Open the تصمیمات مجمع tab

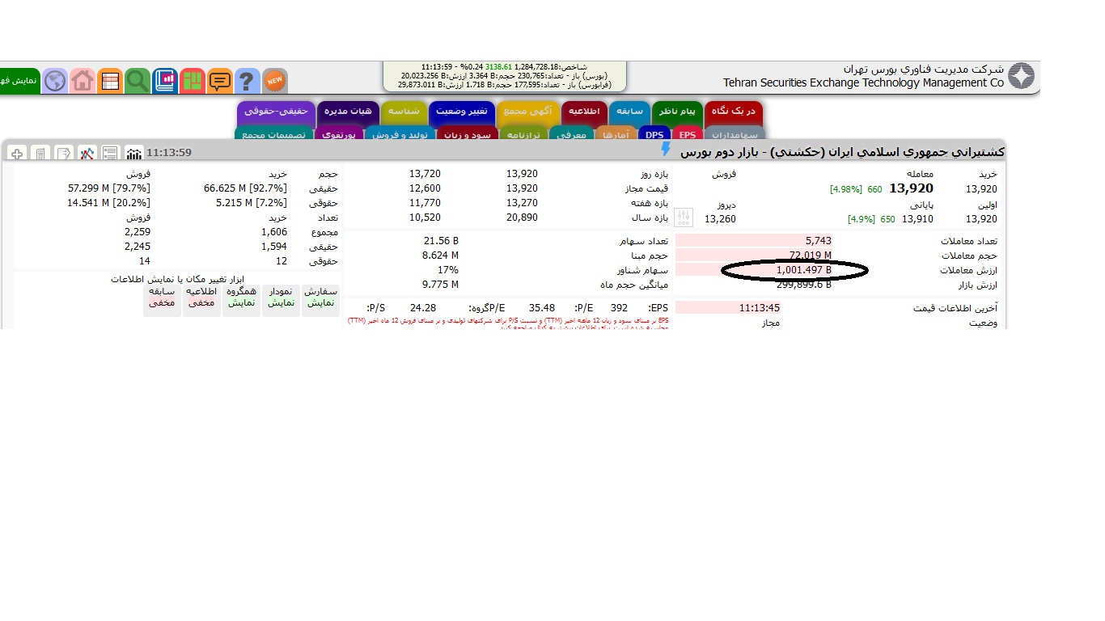[273, 133]
